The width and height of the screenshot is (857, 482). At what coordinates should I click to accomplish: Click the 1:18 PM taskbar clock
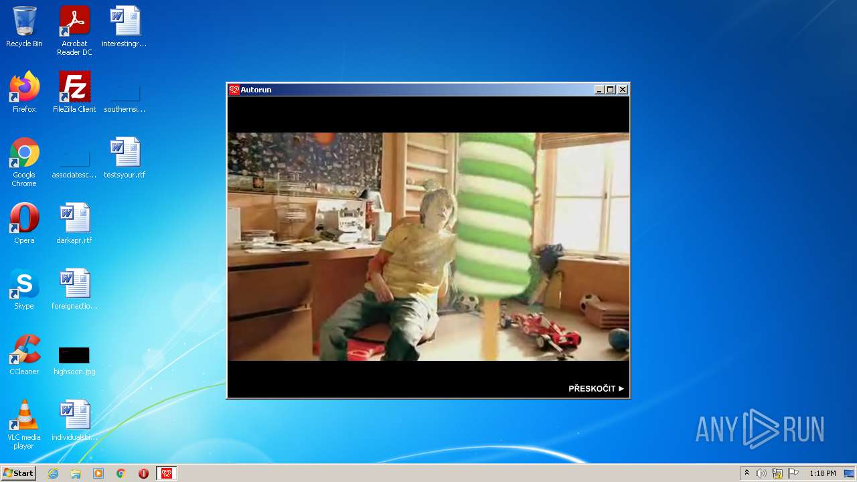(823, 473)
